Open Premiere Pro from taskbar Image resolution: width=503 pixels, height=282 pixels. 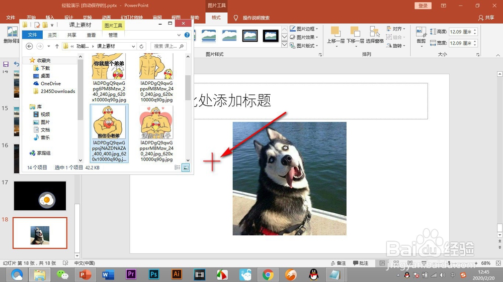[x=131, y=274]
